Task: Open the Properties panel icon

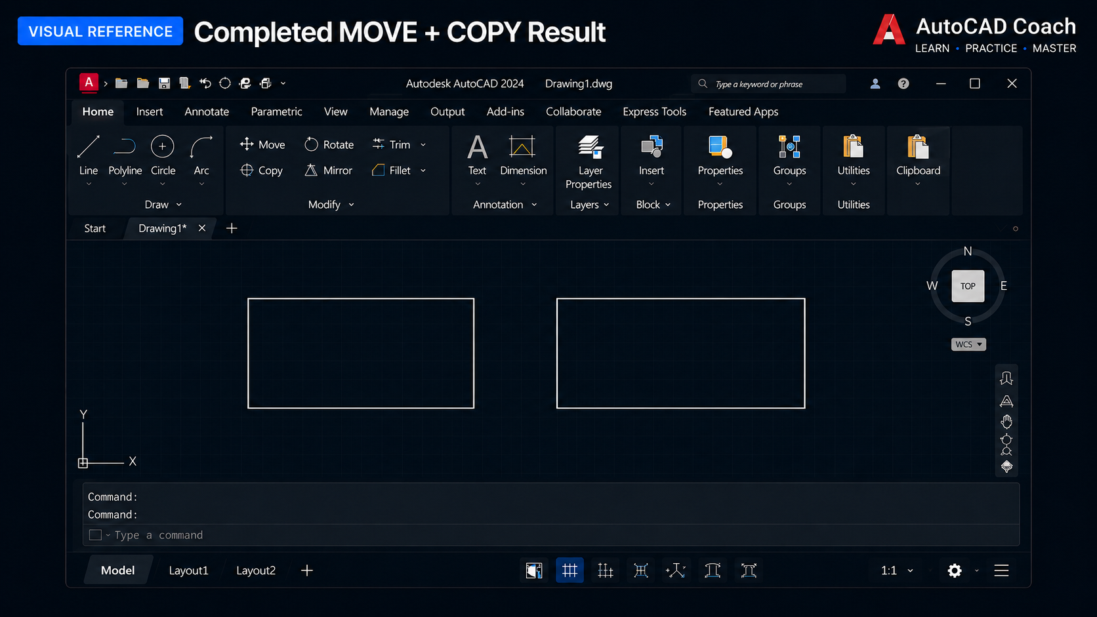Action: [720, 156]
